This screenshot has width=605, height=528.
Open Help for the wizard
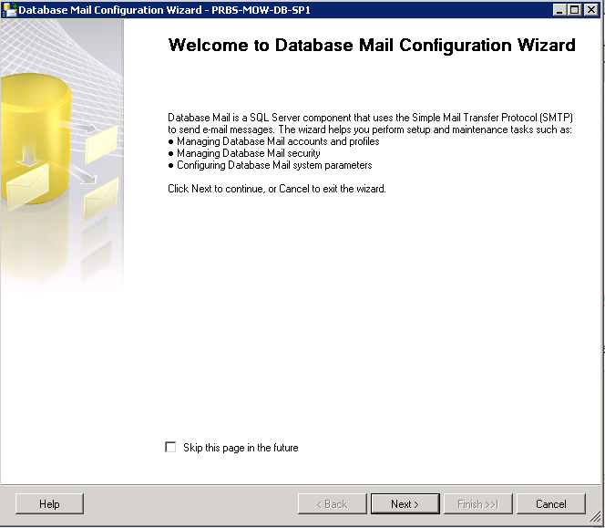coord(49,503)
